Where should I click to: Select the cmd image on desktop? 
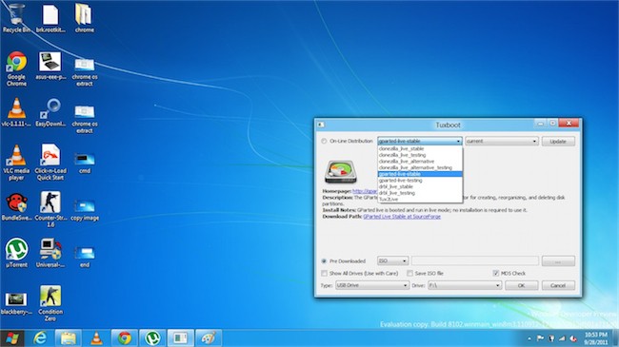click(x=85, y=163)
